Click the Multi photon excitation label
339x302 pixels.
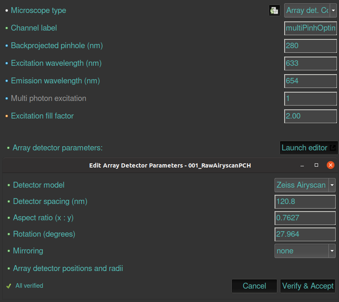tap(49, 99)
